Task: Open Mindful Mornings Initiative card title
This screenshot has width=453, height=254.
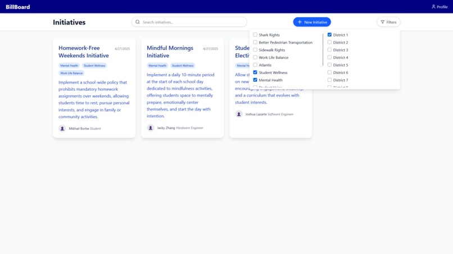Action: tap(170, 52)
